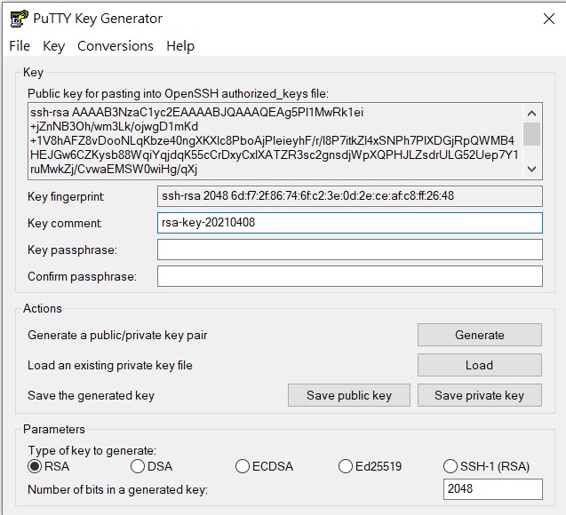The height and width of the screenshot is (515, 566).
Task: Click the Save public key button
Action: pyautogui.click(x=348, y=395)
